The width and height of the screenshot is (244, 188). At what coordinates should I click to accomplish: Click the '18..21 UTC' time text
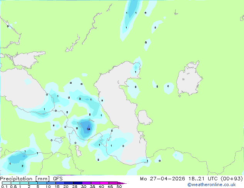[x=204, y=179]
